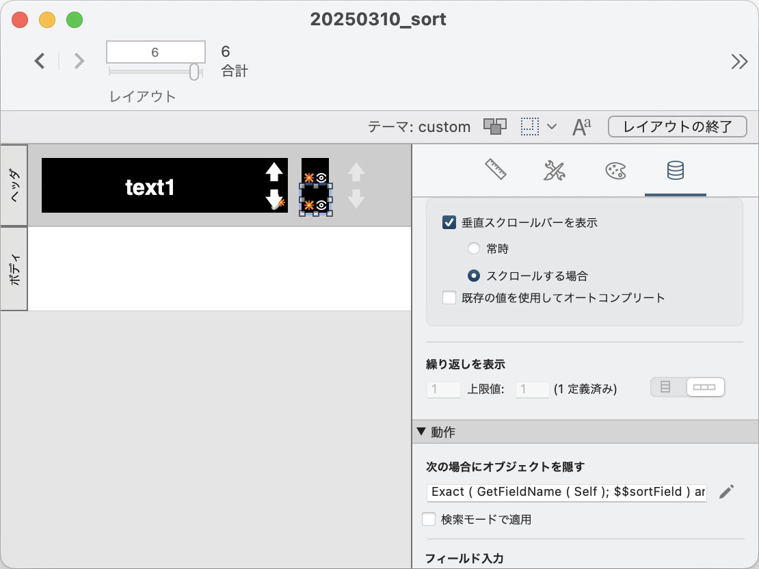Edit hide condition with pencil icon
Screen dimensions: 759x569
point(726,492)
